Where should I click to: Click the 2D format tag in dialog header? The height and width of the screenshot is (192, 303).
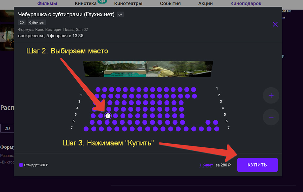point(22,22)
